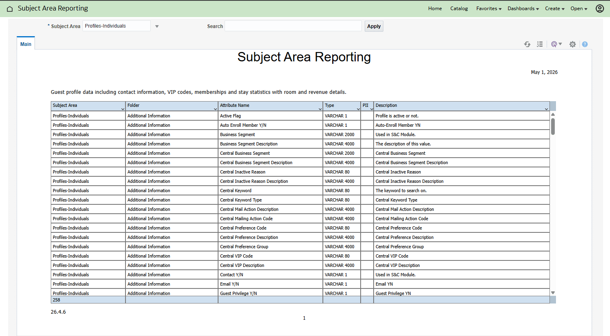The height and width of the screenshot is (336, 610).
Task: Click the Email Y/N attribute cell
Action: click(x=270, y=284)
